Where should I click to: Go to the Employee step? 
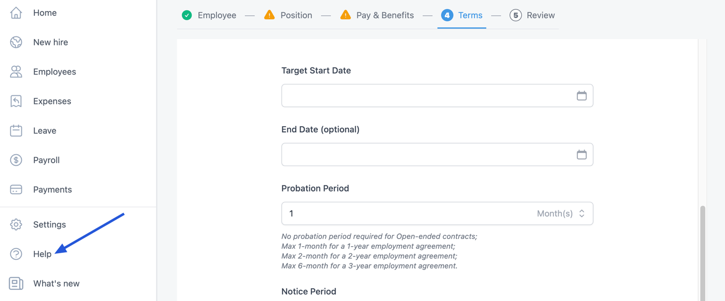pos(209,15)
